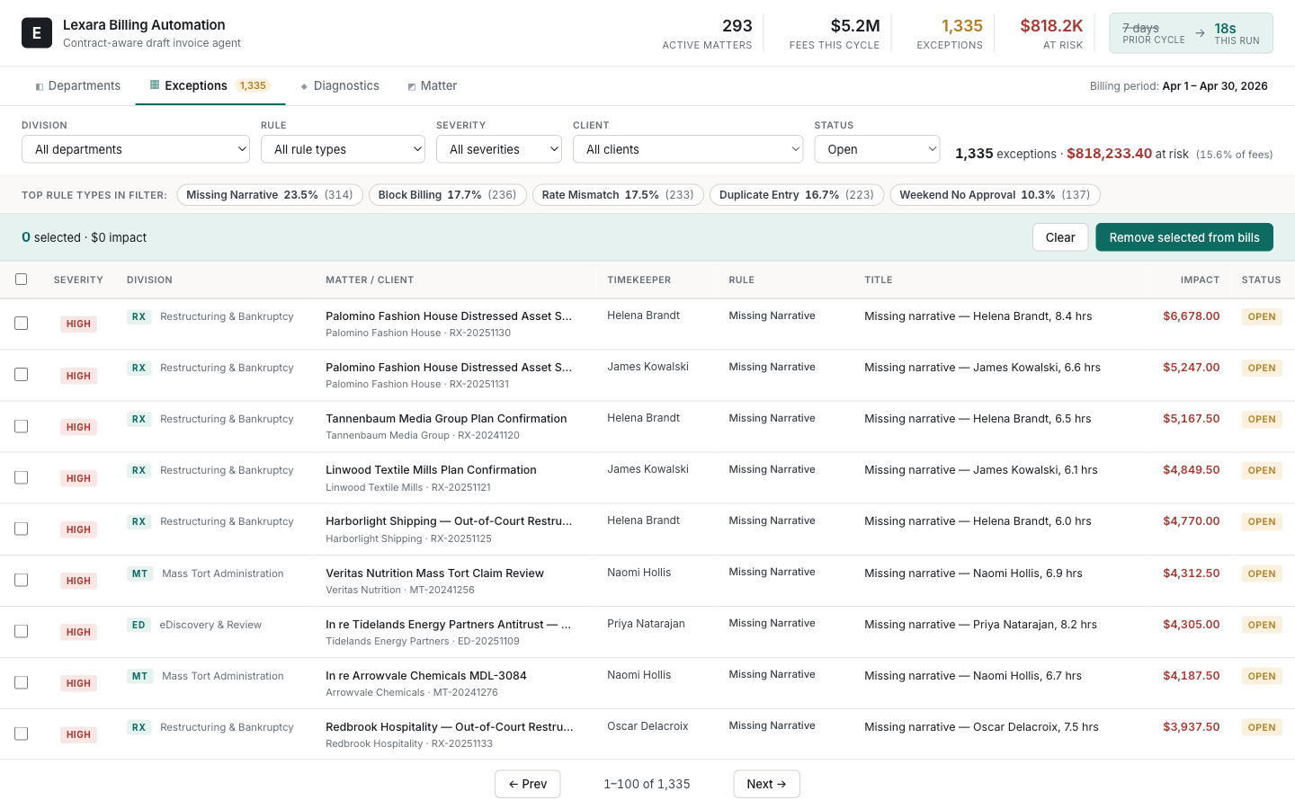Image resolution: width=1295 pixels, height=809 pixels.
Task: Open matter 'In re Arrowvale Chemicals MDL-3084'
Action: [426, 676]
